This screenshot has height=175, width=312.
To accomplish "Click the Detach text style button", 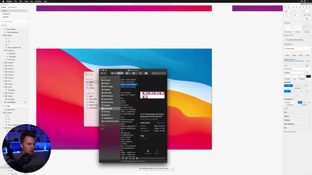I will (x=301, y=53).
